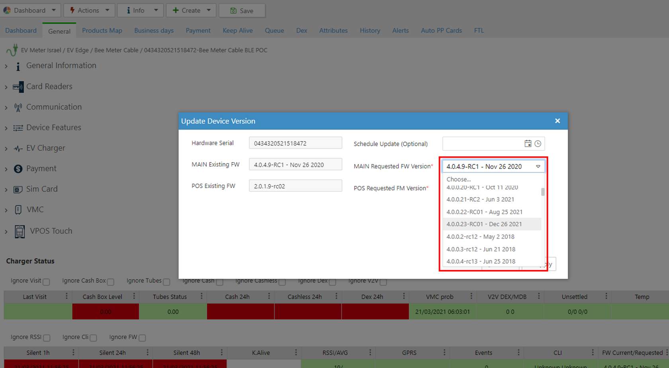Click the Sim Card icon
Viewport: 669px width, 368px height.
click(x=18, y=190)
